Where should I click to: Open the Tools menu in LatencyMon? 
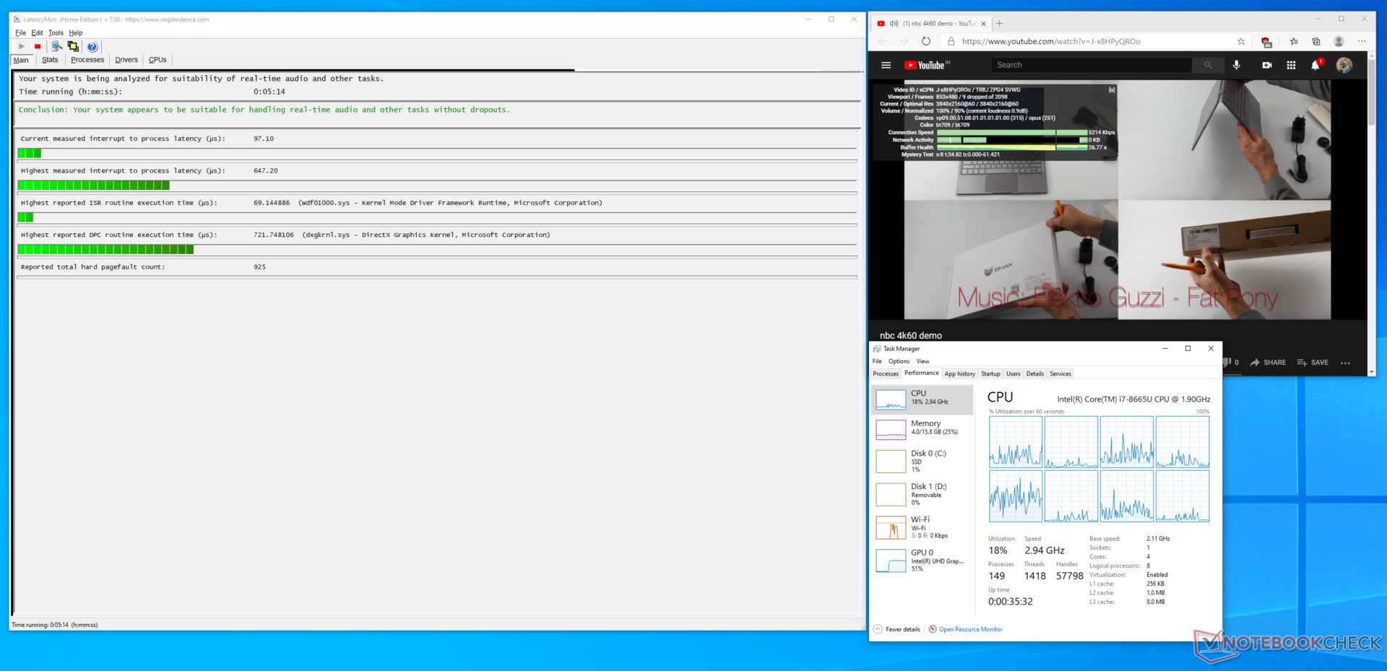(x=56, y=33)
